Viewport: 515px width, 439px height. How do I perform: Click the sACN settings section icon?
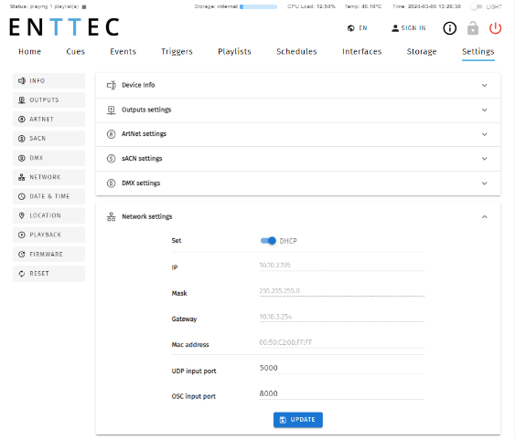[x=112, y=159]
